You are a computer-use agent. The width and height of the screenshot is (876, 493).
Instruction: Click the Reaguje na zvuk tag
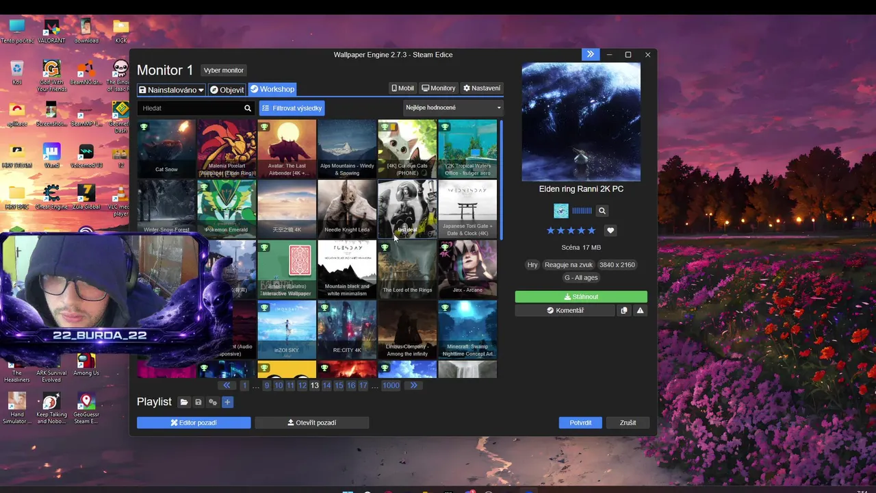click(569, 265)
